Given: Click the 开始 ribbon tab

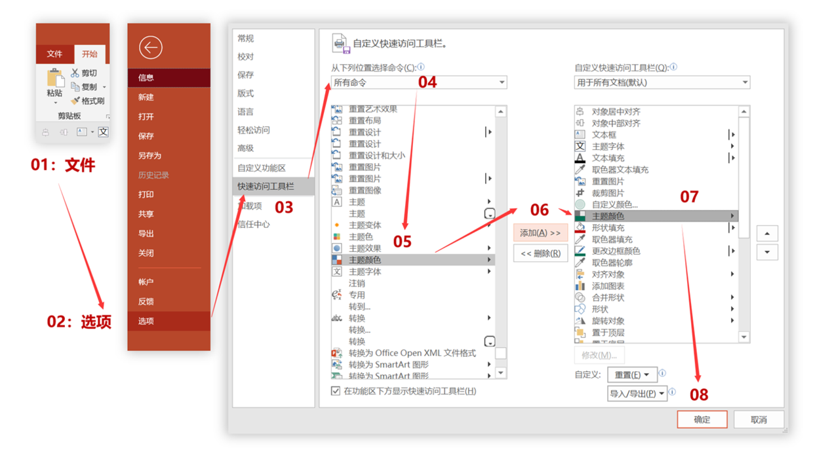Looking at the screenshot, I should [x=89, y=54].
